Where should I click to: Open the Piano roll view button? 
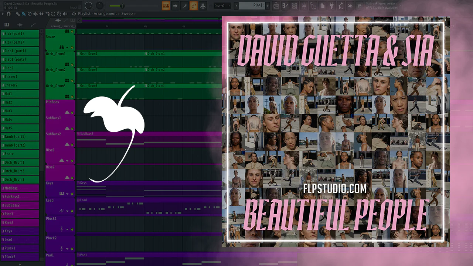click(x=285, y=6)
